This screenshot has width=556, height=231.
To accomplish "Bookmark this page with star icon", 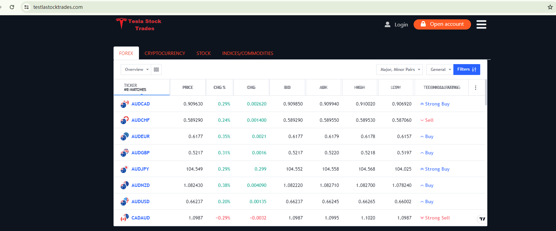I will (550, 7).
